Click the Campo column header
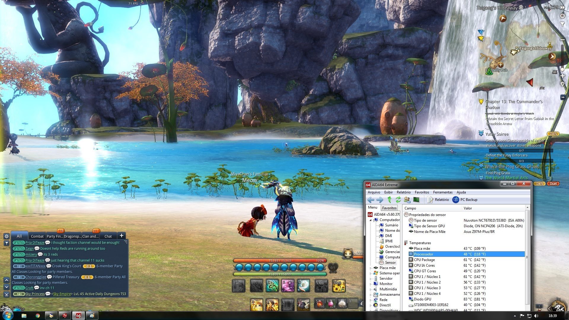Screen dimensions: 569x320 pyautogui.click(x=432, y=208)
